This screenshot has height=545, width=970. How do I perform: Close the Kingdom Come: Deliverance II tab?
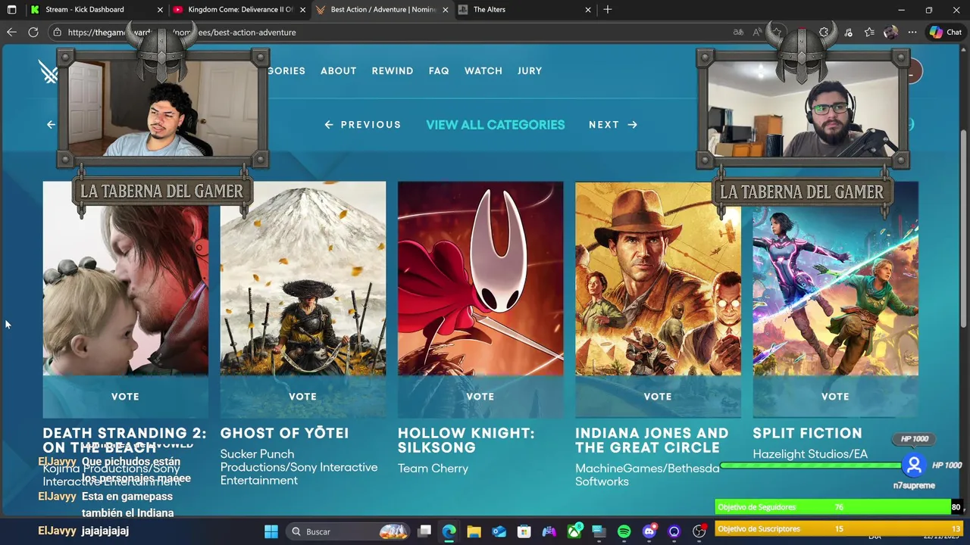pos(302,10)
